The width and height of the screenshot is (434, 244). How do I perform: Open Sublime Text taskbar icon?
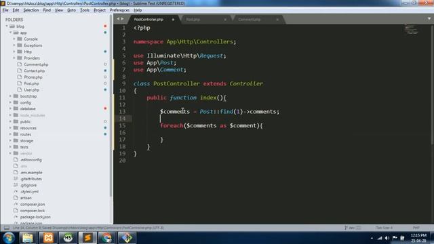pyautogui.click(x=87, y=238)
